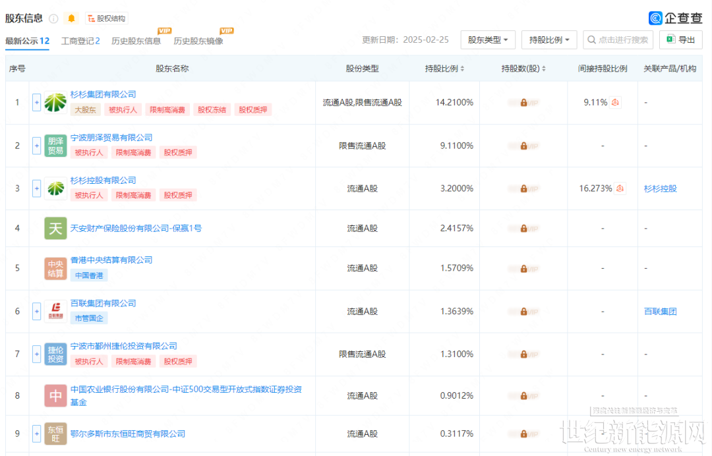
Task: Click the VIP lock in 百联集团 row
Action: [523, 311]
